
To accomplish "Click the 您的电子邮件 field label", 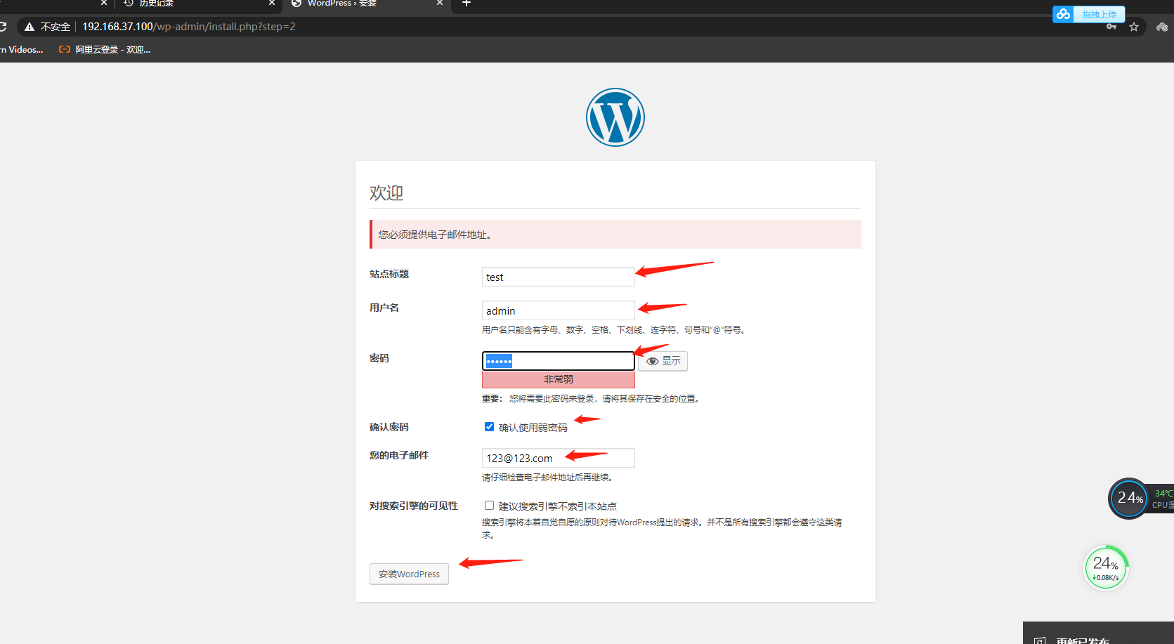I will [399, 455].
